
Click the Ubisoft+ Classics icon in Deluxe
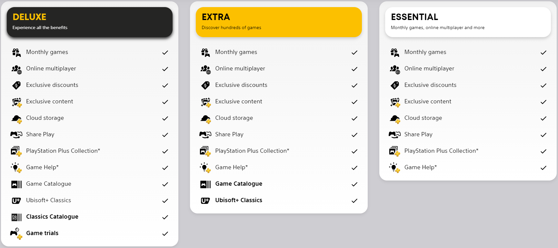click(x=16, y=201)
